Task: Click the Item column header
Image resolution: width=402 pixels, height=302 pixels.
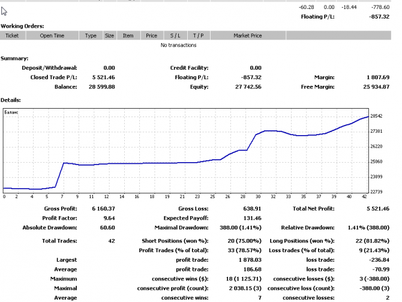Action: 128,35
